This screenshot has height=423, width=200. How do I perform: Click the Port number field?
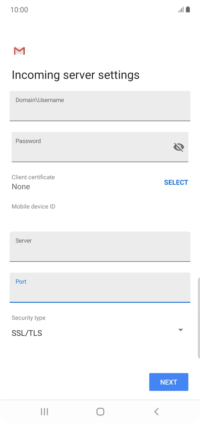coord(100,288)
